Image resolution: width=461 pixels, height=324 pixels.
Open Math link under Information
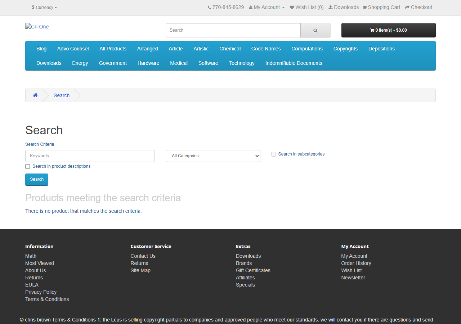click(31, 256)
